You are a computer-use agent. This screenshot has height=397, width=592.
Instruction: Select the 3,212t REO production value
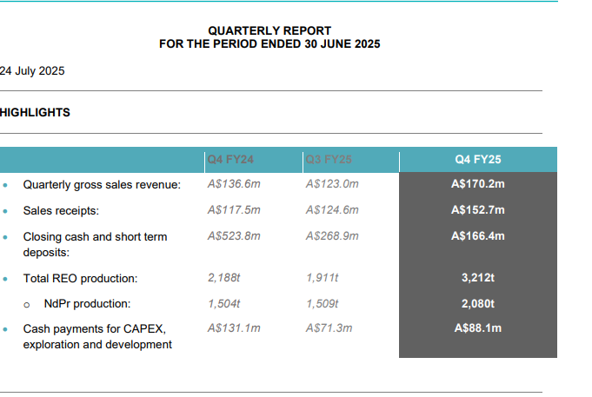tap(477, 279)
